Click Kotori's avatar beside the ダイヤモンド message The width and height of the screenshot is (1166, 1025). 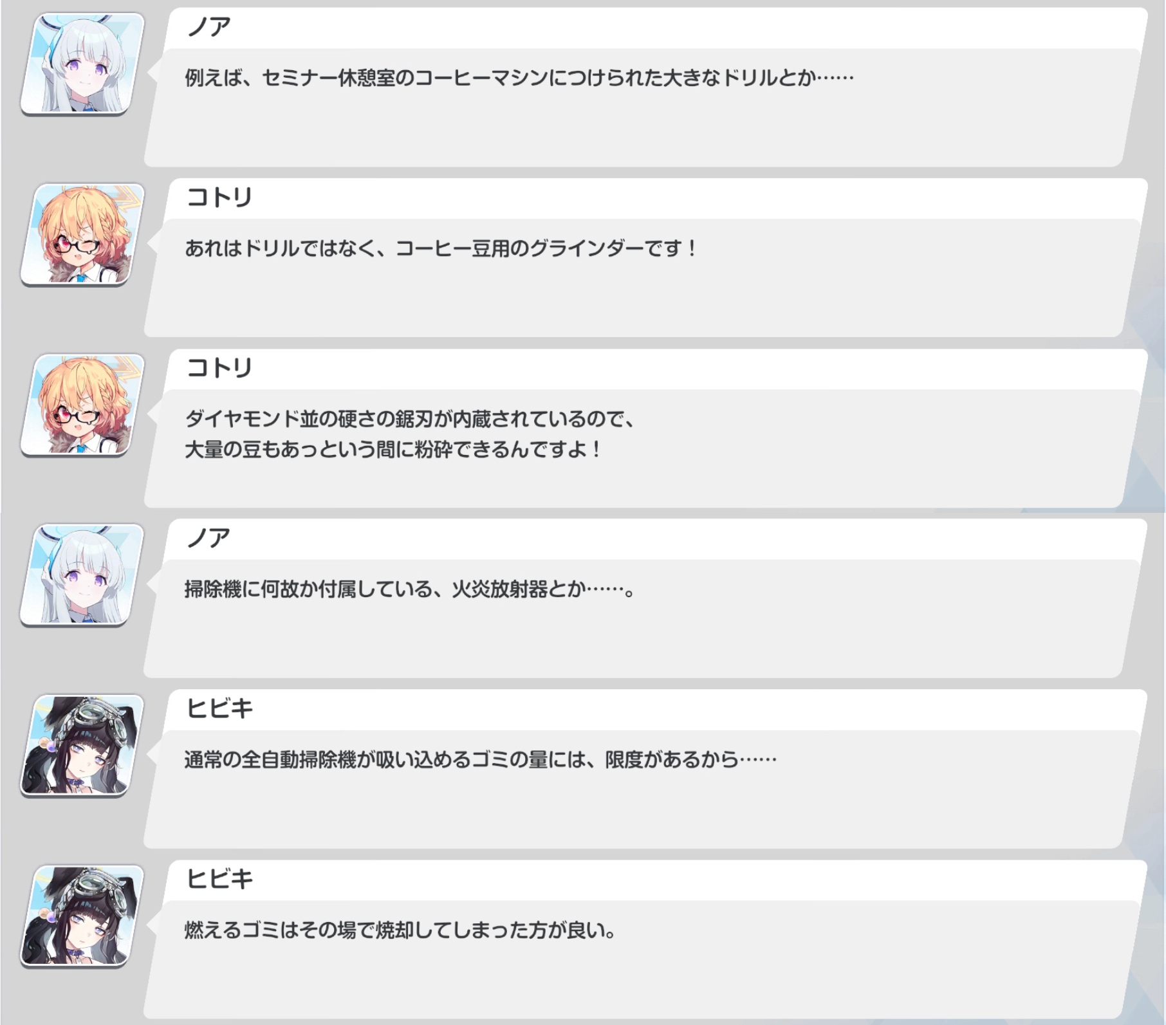(x=82, y=405)
